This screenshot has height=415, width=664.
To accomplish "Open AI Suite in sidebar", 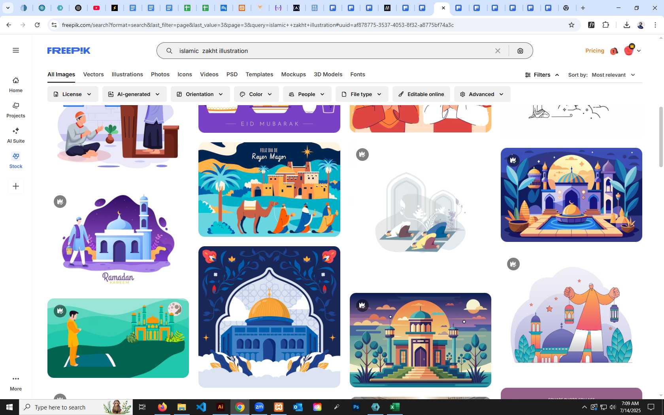I will coord(16,136).
